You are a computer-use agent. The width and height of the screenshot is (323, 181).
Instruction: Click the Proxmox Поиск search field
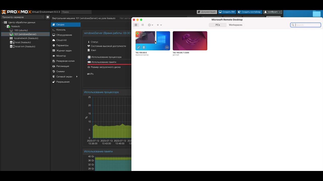(76, 12)
